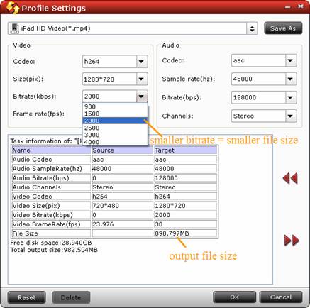Screen dimensions: 310x308
Task: Click the source video size 720*480 cell
Action: click(123, 206)
